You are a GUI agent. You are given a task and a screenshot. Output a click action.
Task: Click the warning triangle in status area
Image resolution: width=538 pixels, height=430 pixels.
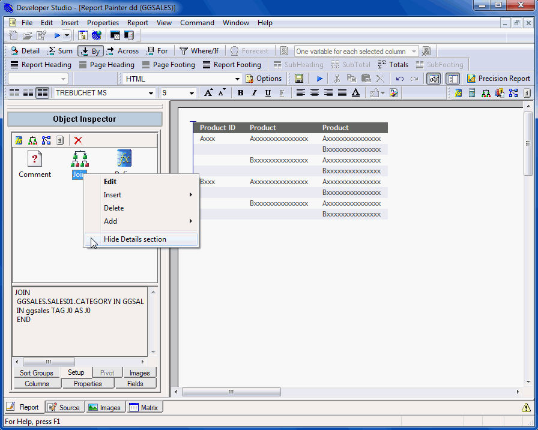point(526,407)
